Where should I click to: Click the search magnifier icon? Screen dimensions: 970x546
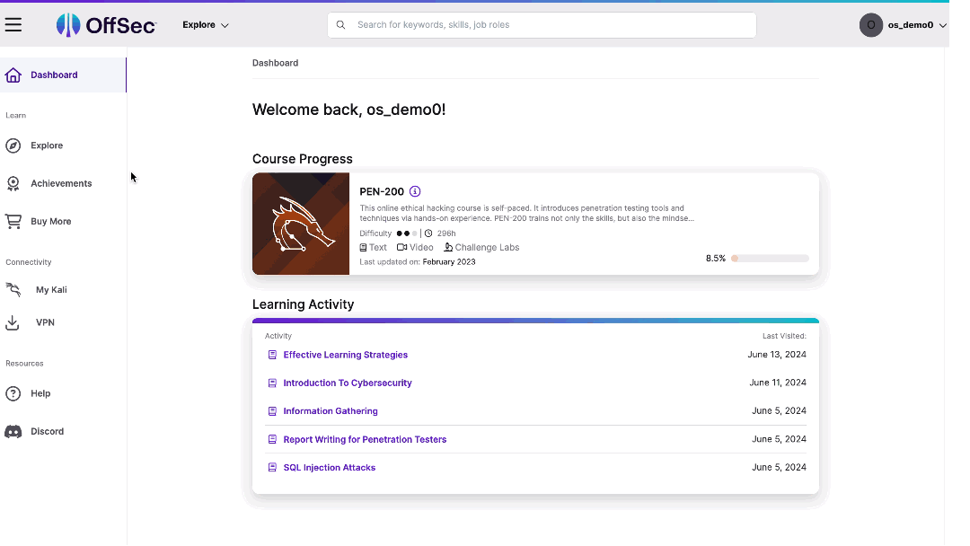341,25
